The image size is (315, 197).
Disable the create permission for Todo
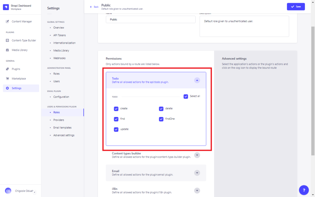click(116, 108)
